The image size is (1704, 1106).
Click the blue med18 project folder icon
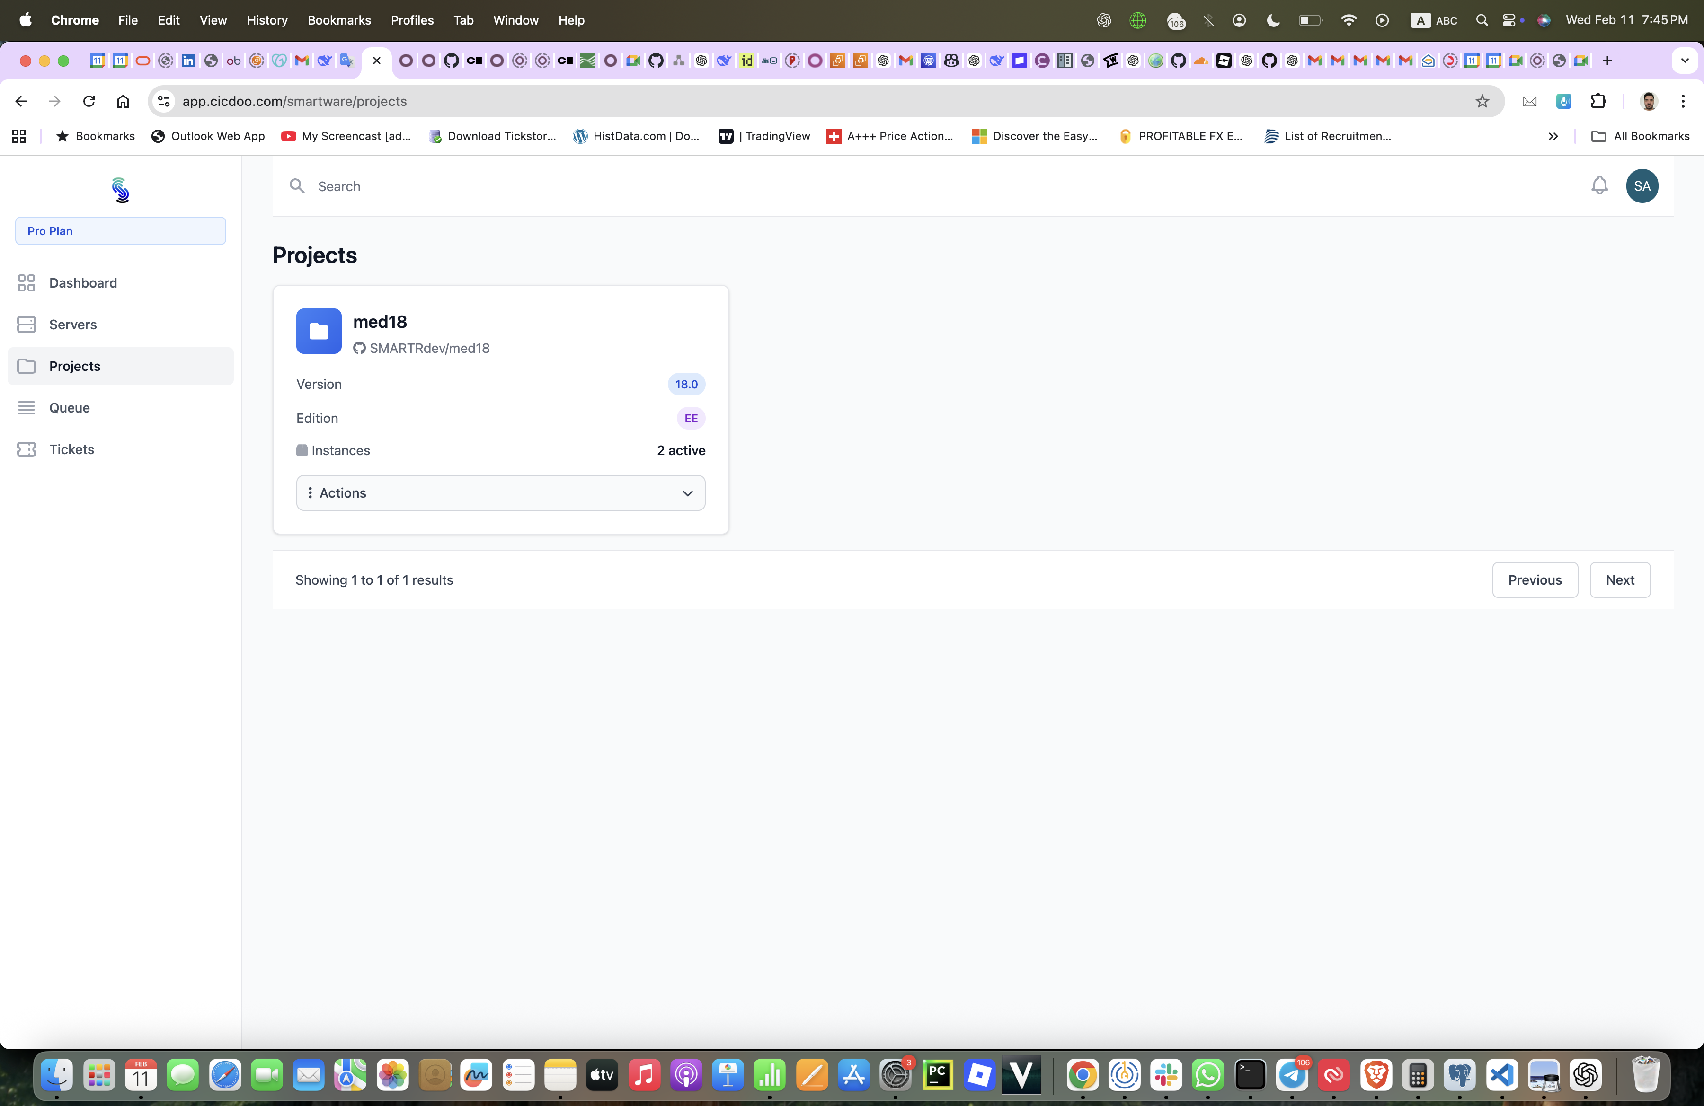click(319, 331)
